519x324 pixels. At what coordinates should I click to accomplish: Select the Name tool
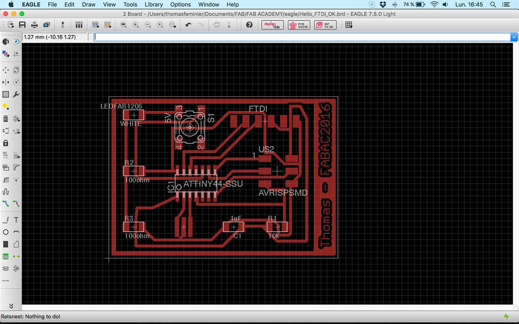pyautogui.click(x=5, y=155)
